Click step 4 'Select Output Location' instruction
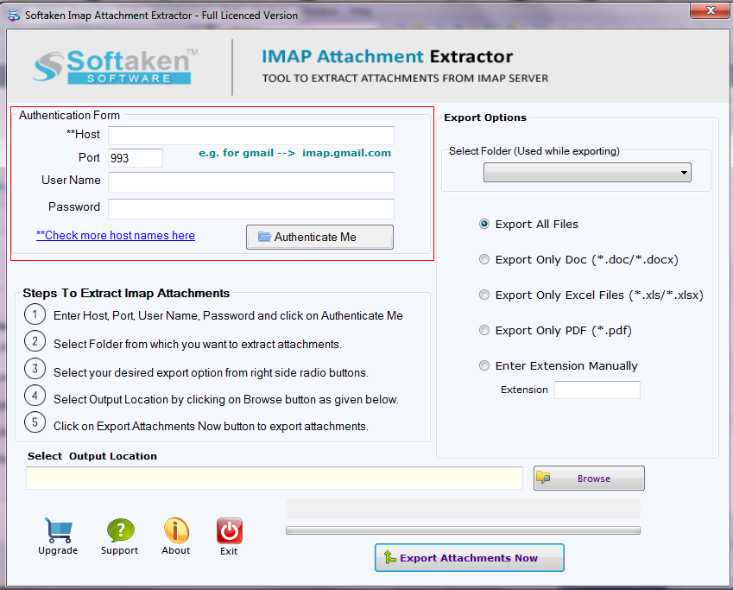Screen dimensions: 733x590 pos(226,400)
